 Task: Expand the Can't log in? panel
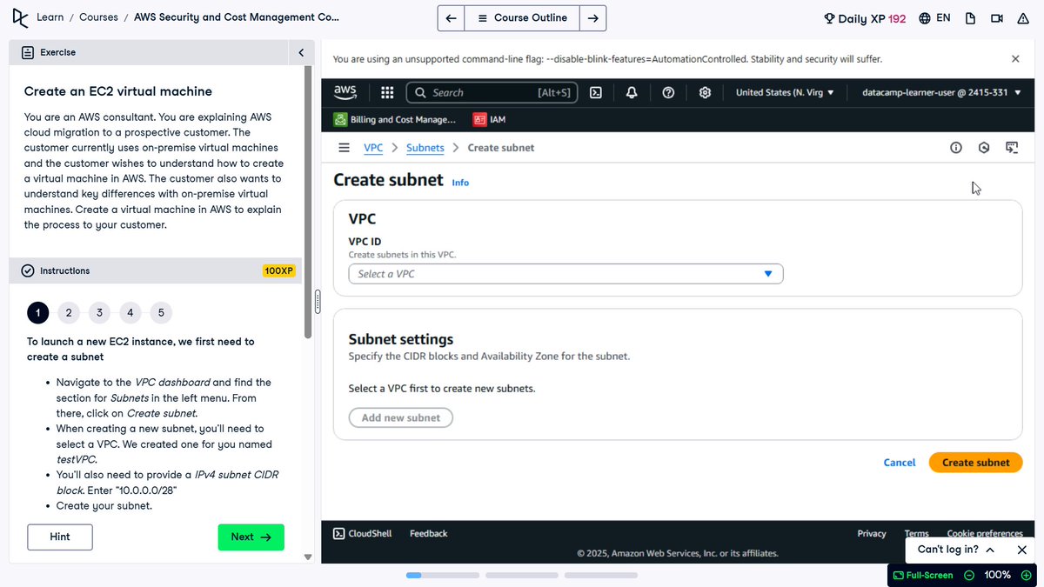(956, 550)
